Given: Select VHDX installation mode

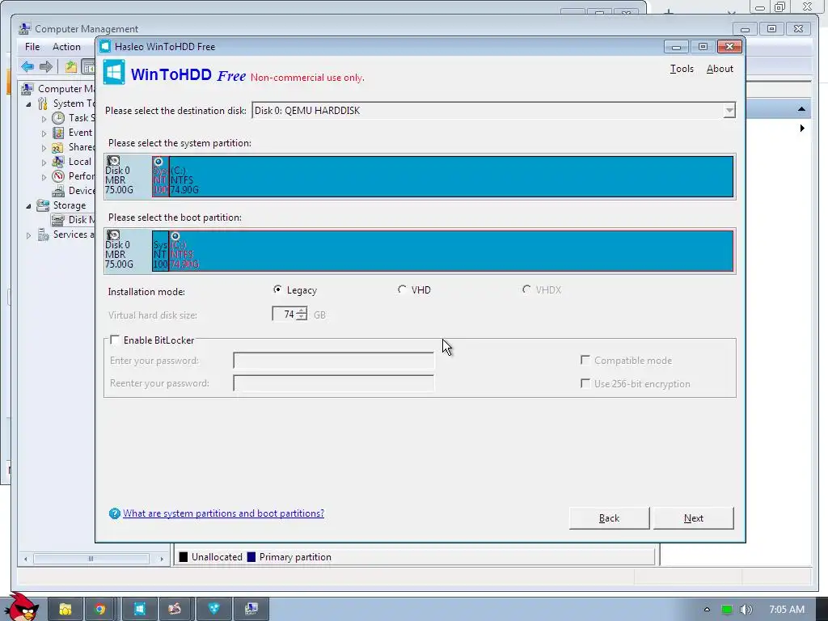Looking at the screenshot, I should [526, 289].
